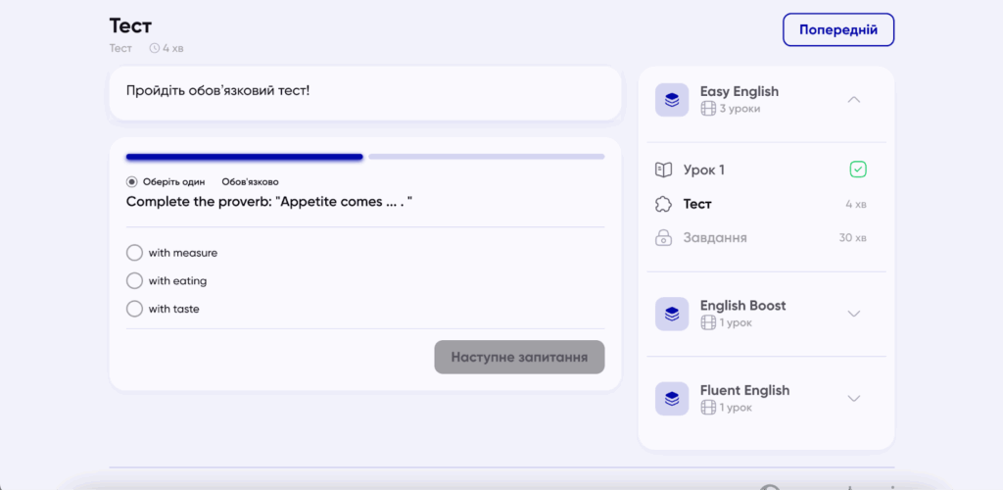Click the Fluent English course stack icon

pyautogui.click(x=671, y=398)
